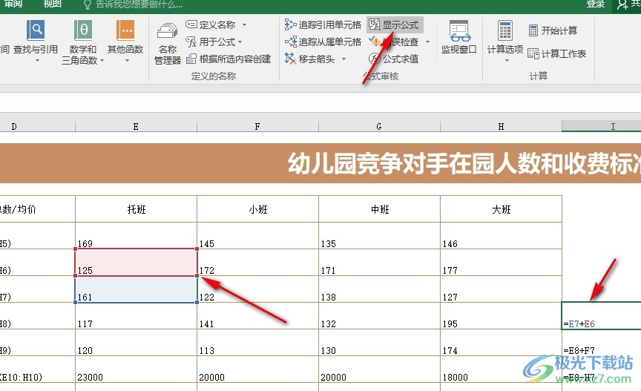
Task: Click the 用于公式 fx icon
Action: [191, 42]
